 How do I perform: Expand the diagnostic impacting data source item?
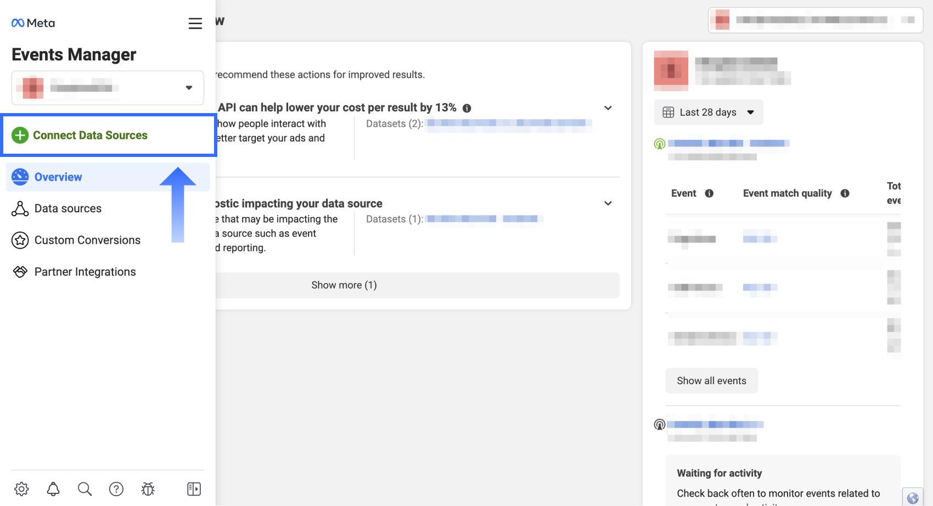pos(608,204)
